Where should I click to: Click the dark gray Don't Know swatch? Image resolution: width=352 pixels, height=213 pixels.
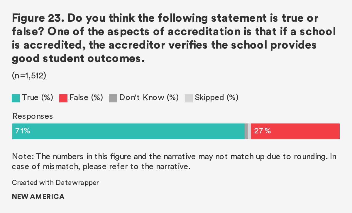point(113,98)
